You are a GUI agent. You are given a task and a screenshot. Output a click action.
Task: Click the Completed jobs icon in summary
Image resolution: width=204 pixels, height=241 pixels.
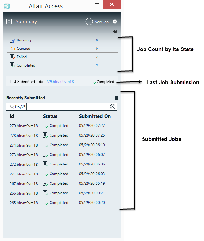(12, 65)
